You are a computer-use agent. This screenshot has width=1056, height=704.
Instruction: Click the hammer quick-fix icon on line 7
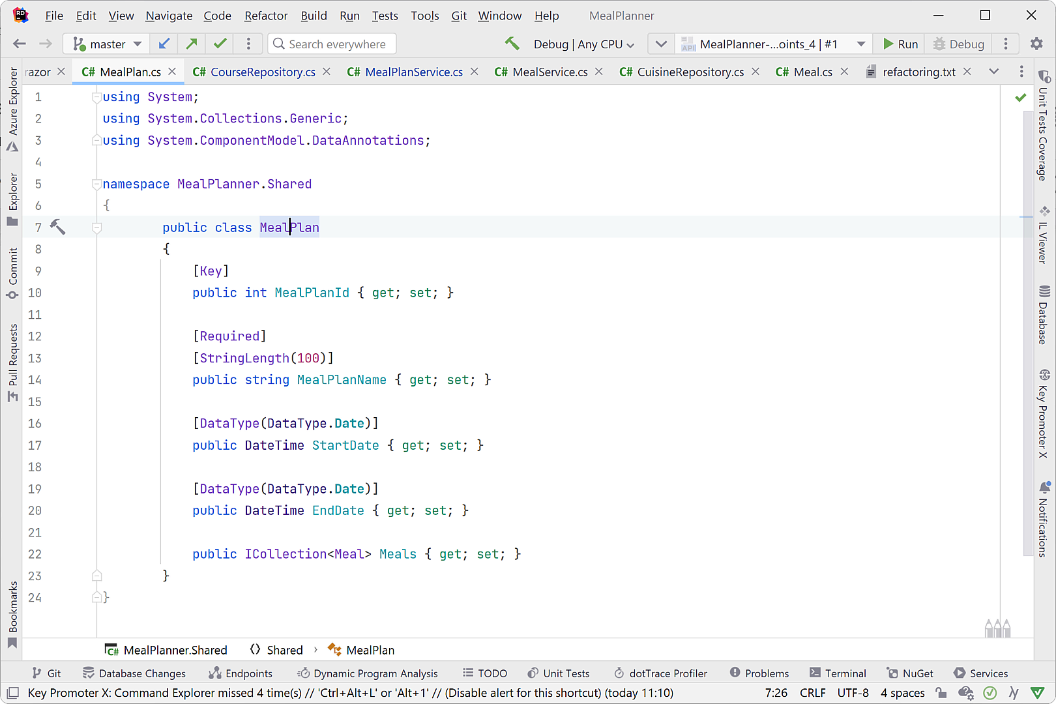coord(58,227)
